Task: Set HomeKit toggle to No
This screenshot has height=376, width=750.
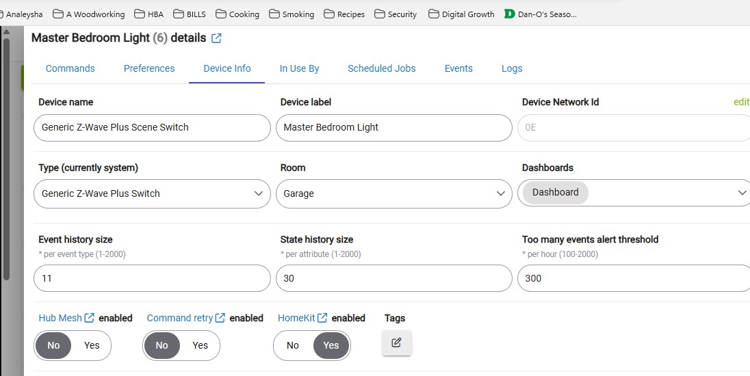Action: [x=293, y=345]
